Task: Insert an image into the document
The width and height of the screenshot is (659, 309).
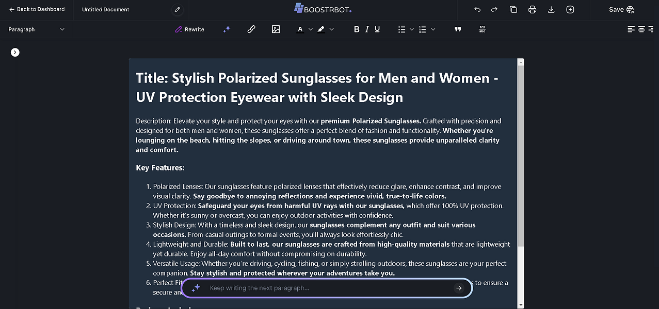Action: tap(276, 29)
